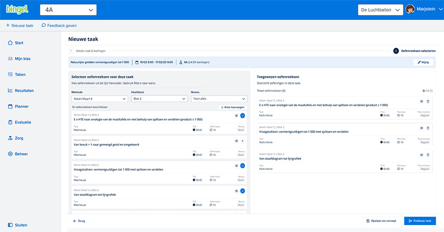Add 'Van breuk > 1' exercise with plus icon
444x232 pixels.
click(243, 141)
